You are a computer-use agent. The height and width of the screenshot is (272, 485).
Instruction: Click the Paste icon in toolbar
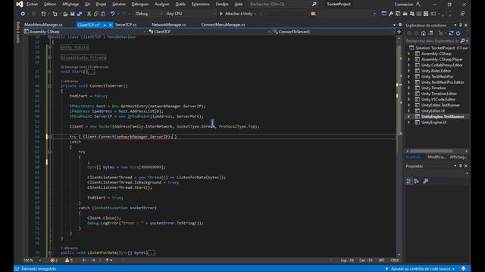pos(103,14)
